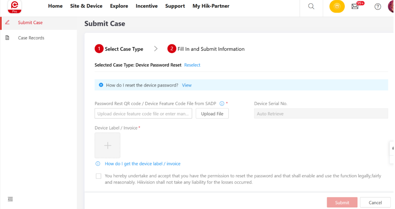The height and width of the screenshot is (209, 395).
Task: Click the Submit button
Action: click(x=342, y=202)
